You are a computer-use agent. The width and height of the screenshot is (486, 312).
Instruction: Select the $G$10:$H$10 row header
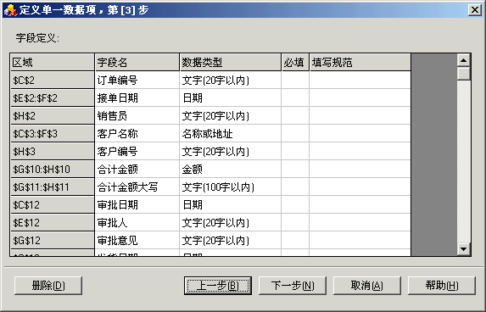click(x=53, y=170)
